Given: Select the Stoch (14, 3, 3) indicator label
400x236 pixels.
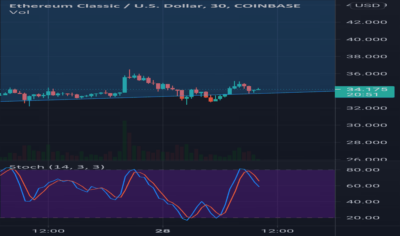Looking at the screenshot, I should 57,167.
